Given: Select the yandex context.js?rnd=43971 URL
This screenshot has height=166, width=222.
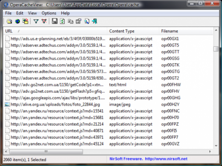Looking at the screenshot, I should click(x=57, y=137).
